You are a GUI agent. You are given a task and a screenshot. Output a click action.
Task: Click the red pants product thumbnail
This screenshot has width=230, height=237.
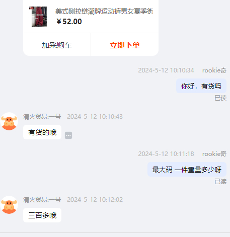[38, 17]
